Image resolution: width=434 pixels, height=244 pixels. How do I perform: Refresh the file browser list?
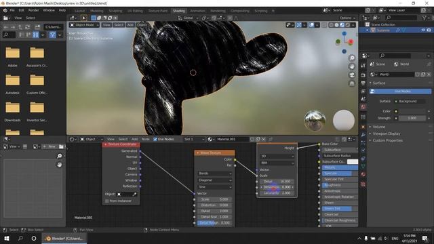[27, 27]
